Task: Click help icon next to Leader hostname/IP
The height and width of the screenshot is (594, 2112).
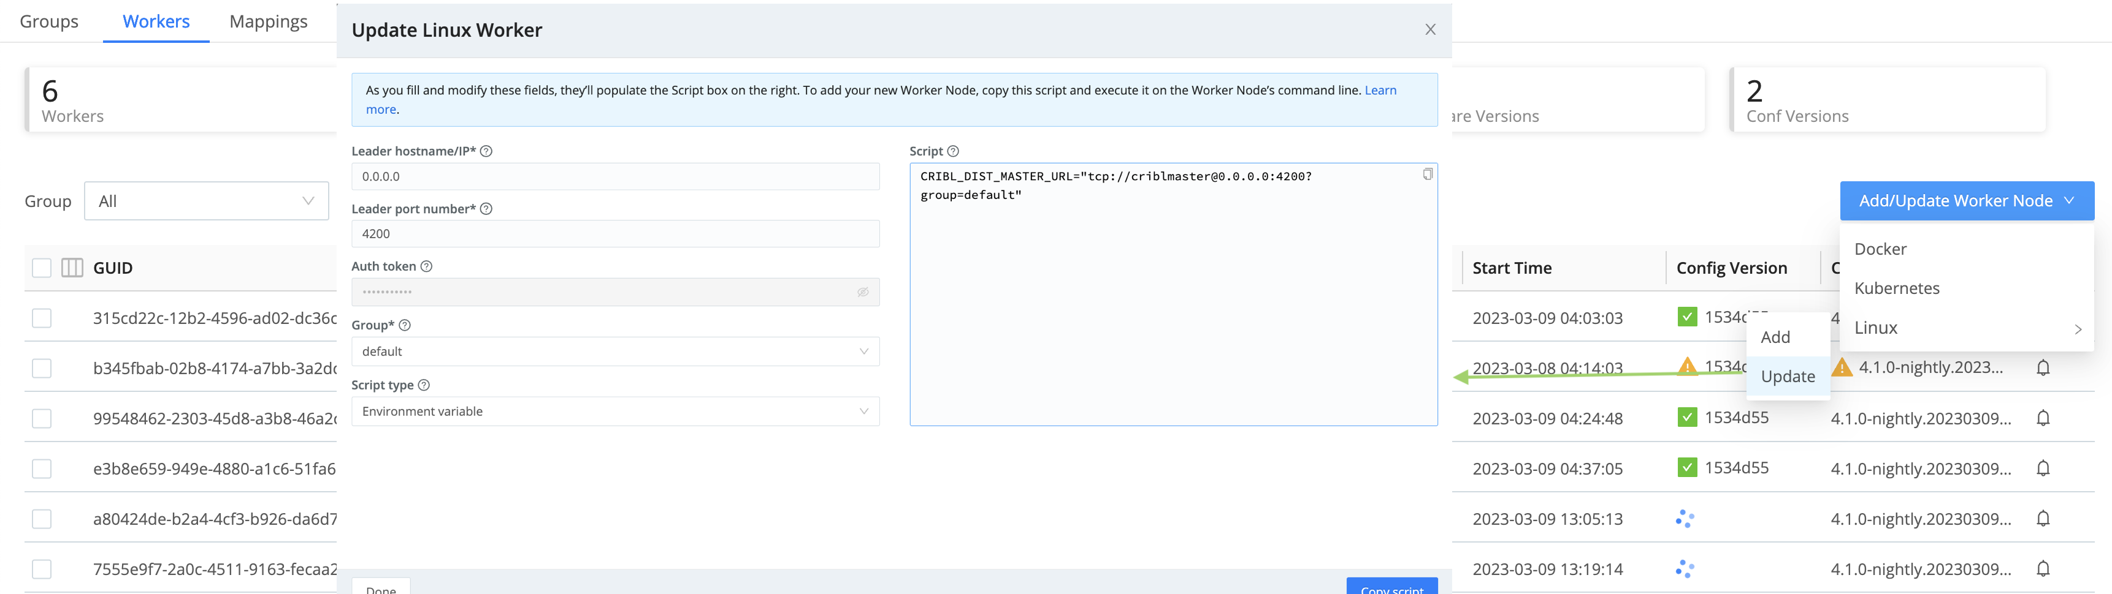Action: coord(486,151)
